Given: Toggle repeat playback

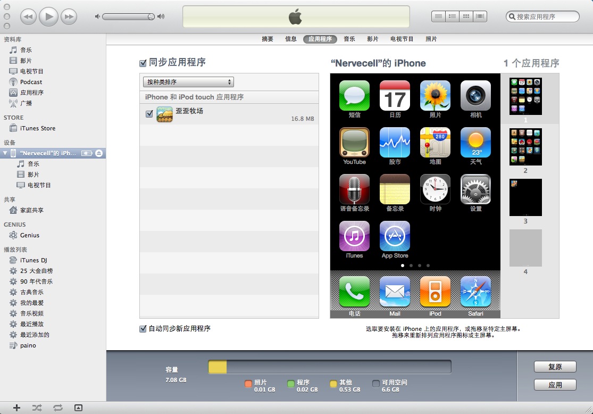Looking at the screenshot, I should coord(58,408).
